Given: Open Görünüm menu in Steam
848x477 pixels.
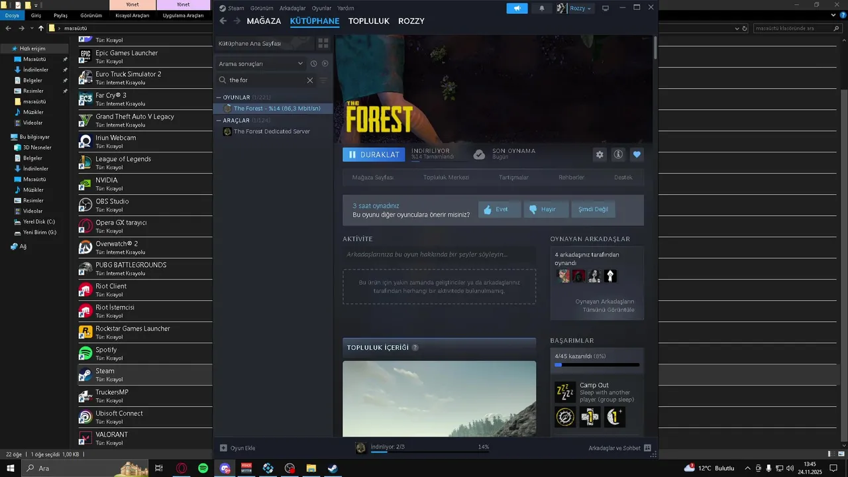Looking at the screenshot, I should click(x=262, y=8).
